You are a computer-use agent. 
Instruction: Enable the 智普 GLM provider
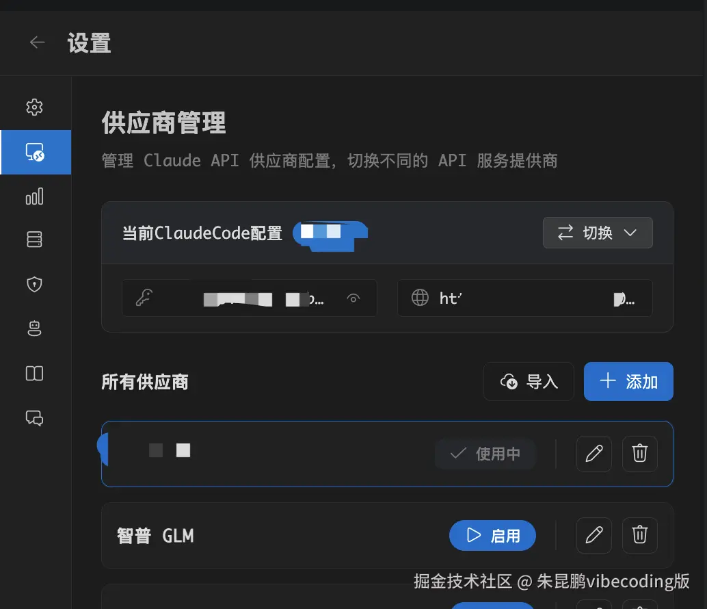[492, 536]
